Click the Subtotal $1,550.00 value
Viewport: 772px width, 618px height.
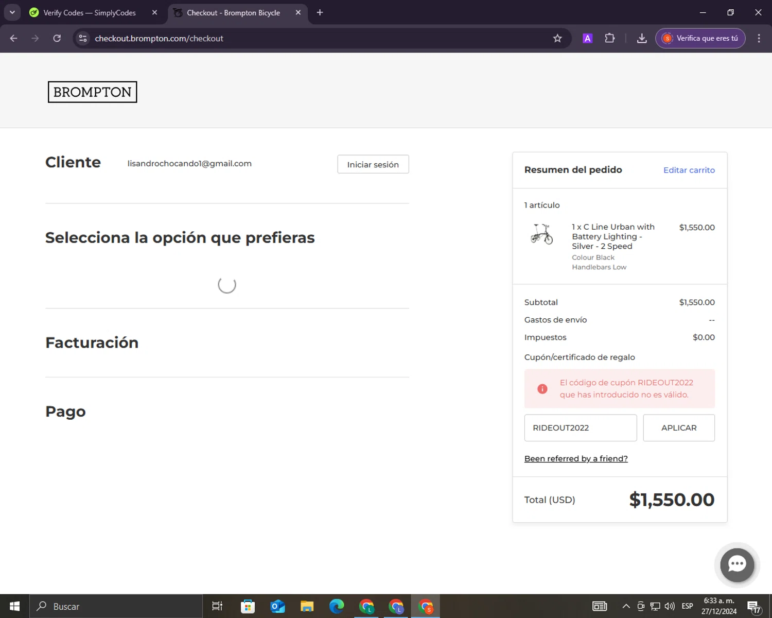(x=697, y=302)
